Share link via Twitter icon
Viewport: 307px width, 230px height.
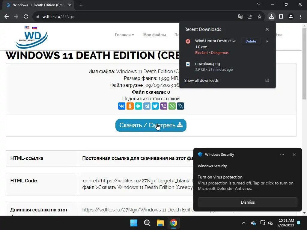pyautogui.click(x=155, y=106)
